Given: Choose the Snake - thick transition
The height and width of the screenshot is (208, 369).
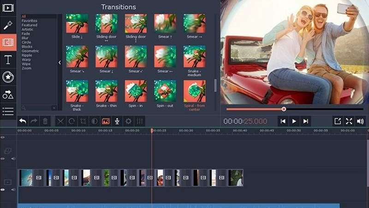Looking at the screenshot, I should [77, 91].
